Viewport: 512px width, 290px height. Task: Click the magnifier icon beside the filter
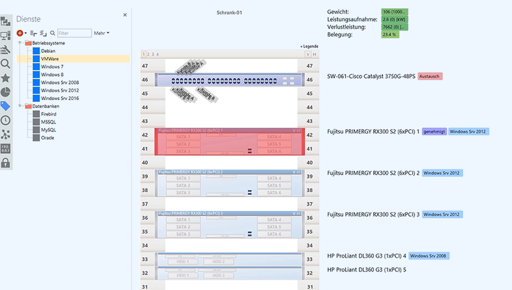[53, 34]
